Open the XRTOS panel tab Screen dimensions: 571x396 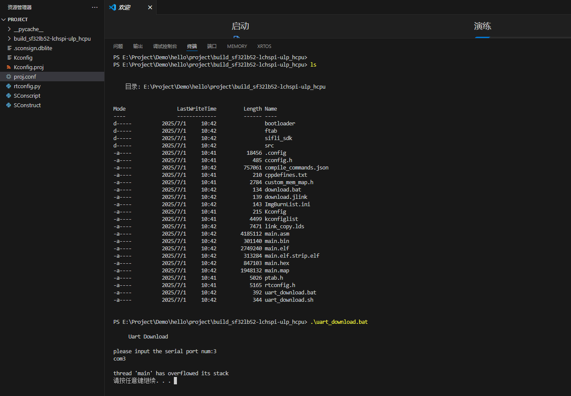click(x=264, y=46)
